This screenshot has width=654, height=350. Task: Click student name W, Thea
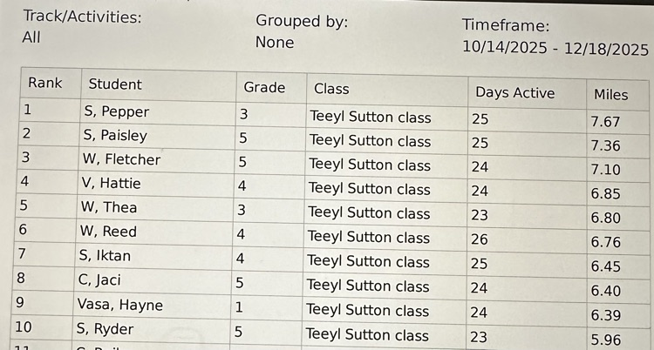[x=108, y=207]
